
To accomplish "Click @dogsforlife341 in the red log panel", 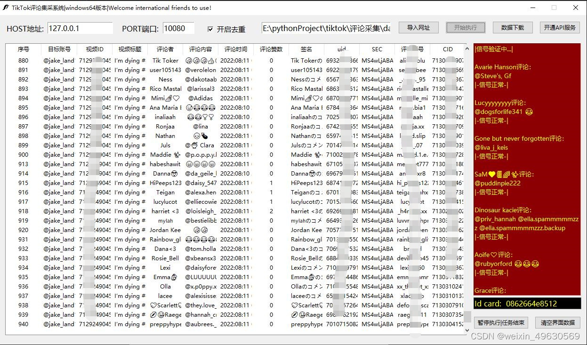I will (x=499, y=112).
